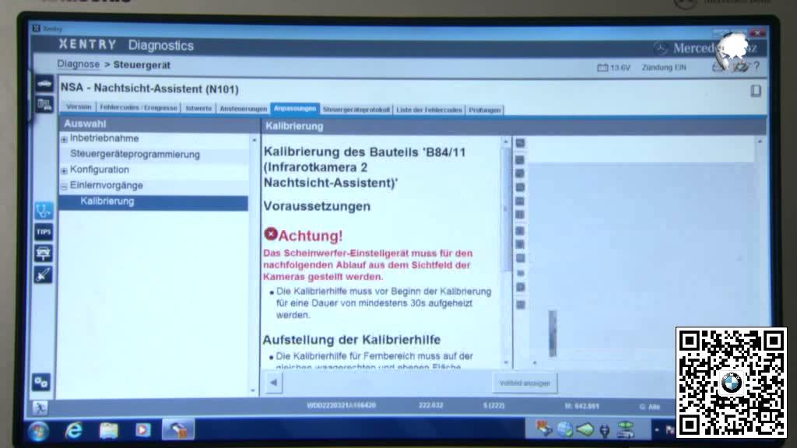Click the globe icon in system tray
Image resolution: width=797 pixels, height=448 pixels.
564,430
